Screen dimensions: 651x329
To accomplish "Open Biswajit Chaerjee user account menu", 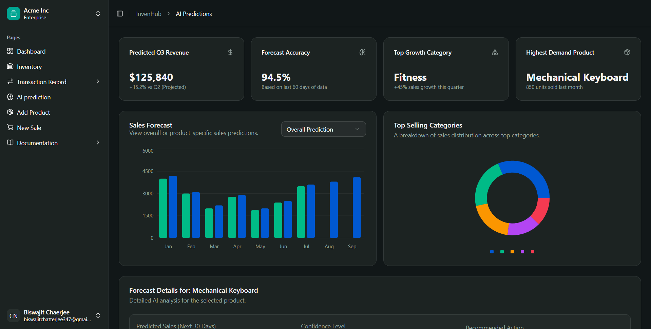I will tap(98, 315).
